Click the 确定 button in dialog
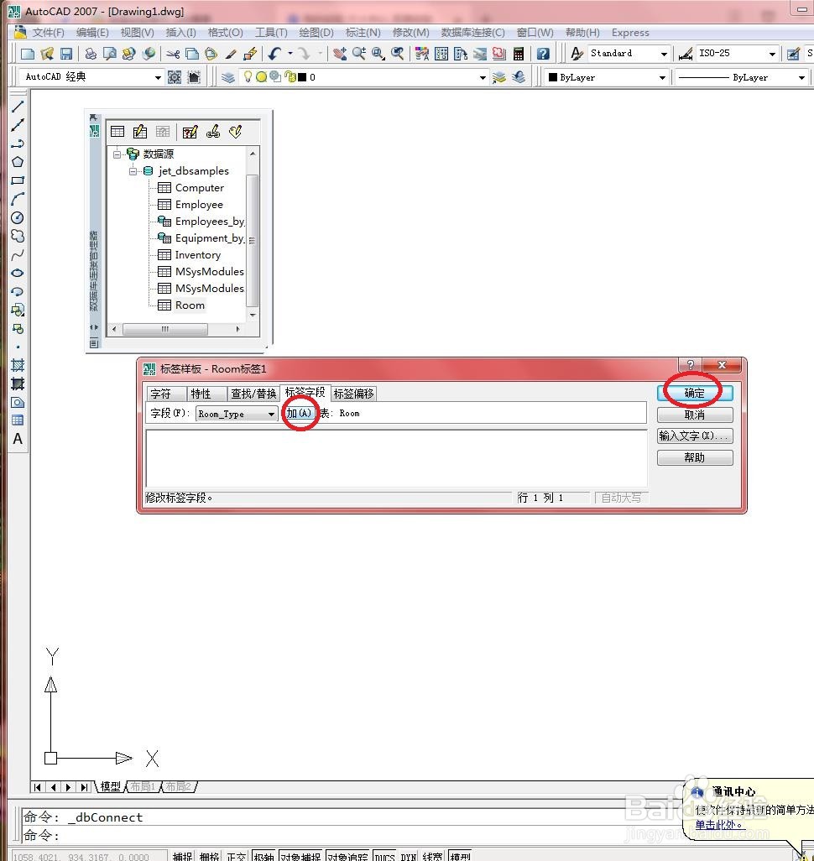 click(694, 394)
